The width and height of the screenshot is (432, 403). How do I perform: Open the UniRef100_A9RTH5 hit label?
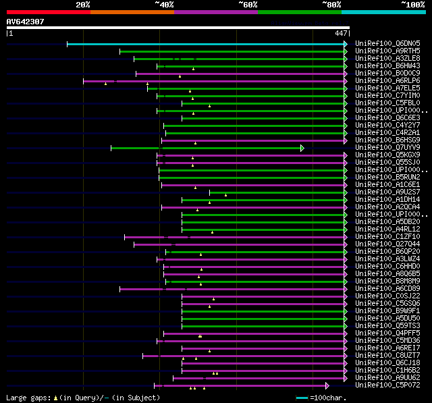pos(387,51)
